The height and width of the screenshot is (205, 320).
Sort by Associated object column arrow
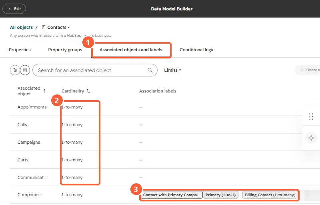tap(44, 91)
